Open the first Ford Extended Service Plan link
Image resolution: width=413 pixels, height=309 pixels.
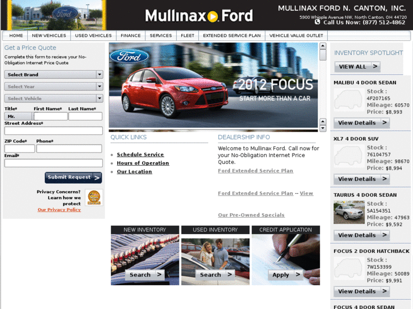256,171
